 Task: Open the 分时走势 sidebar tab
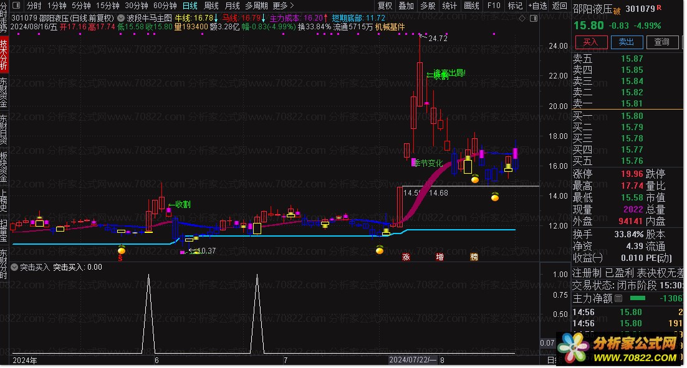coord(4,19)
